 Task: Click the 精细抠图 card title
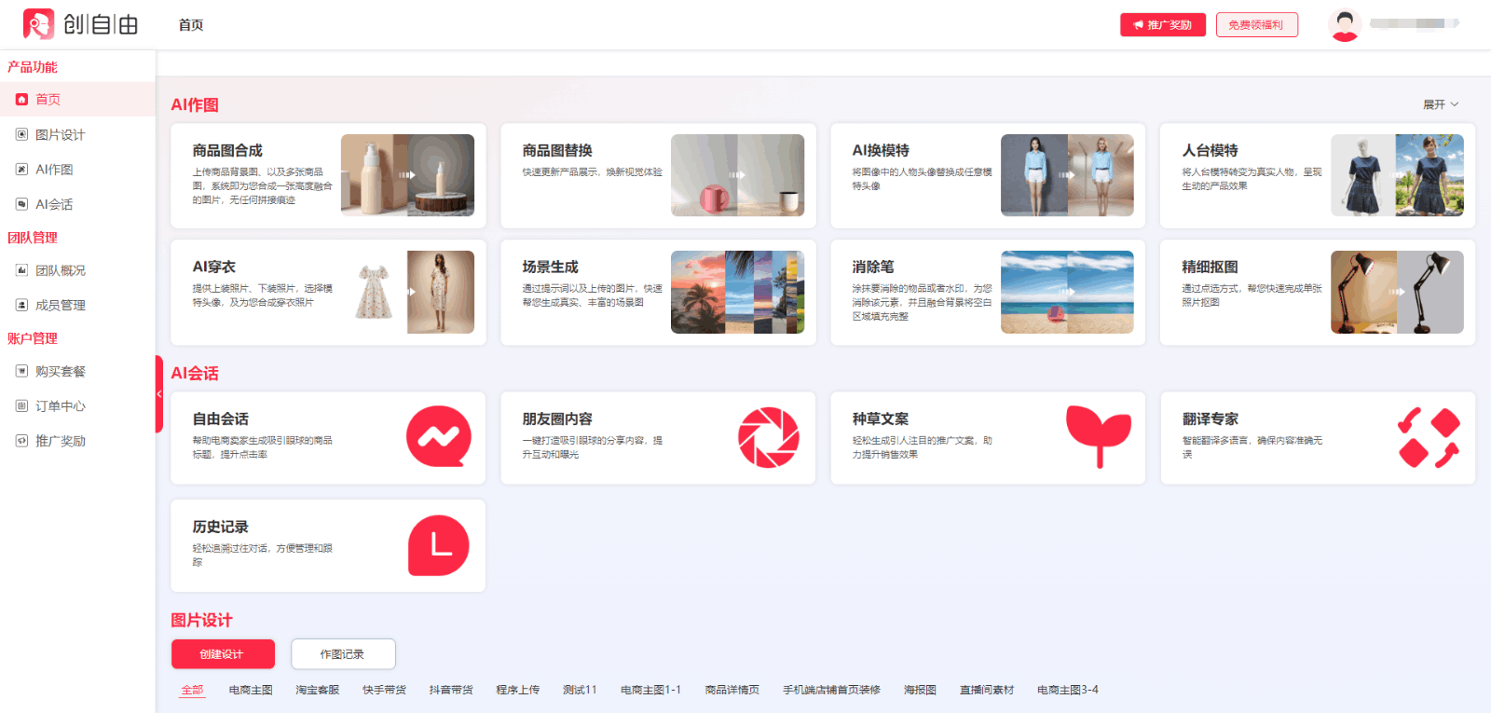coord(1210,267)
